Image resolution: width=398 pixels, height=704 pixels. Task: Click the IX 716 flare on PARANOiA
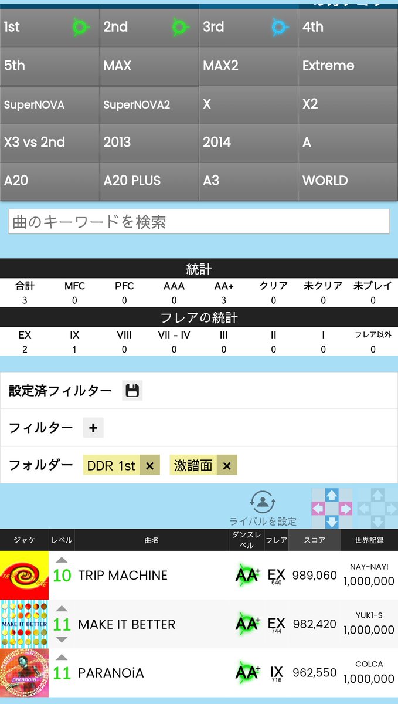(x=277, y=674)
